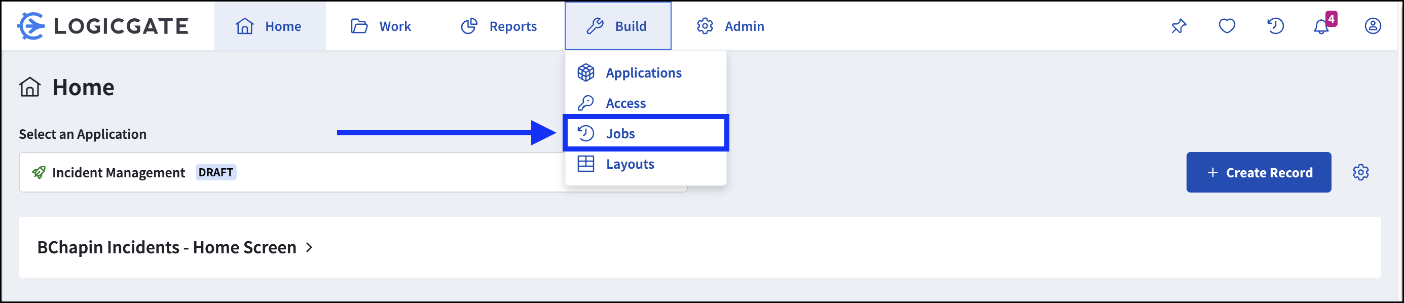Expand BChapin Incidents - Home Screen chevron
Viewport: 1404px width, 303px height.
click(x=309, y=247)
